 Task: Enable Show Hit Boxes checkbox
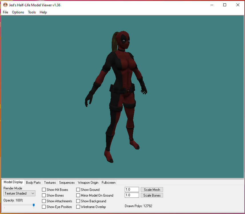[x=44, y=190]
